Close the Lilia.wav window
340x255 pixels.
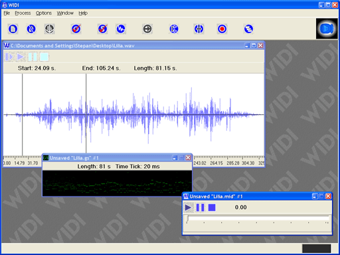coord(260,46)
